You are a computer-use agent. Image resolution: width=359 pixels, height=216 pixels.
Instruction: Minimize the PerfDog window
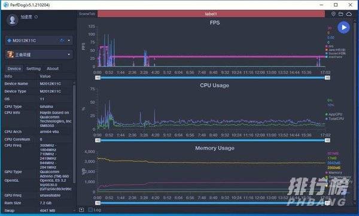pos(322,5)
